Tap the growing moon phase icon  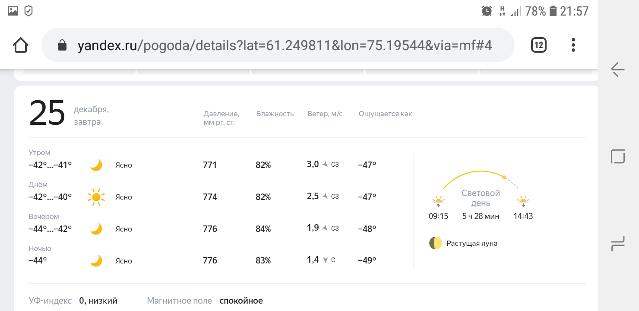click(x=435, y=243)
